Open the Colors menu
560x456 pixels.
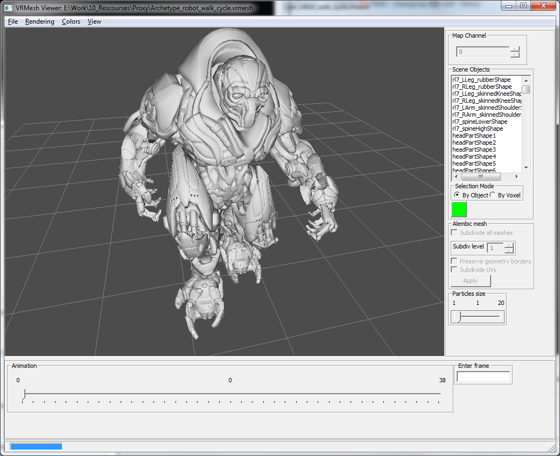[x=71, y=22]
